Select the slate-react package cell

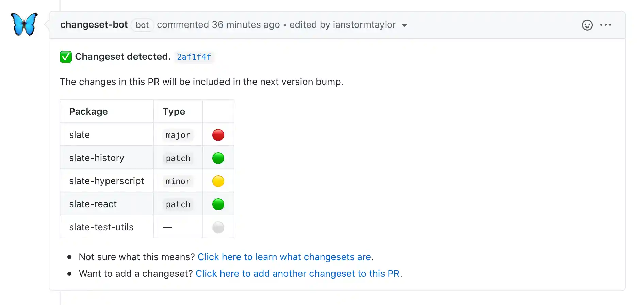click(x=93, y=204)
